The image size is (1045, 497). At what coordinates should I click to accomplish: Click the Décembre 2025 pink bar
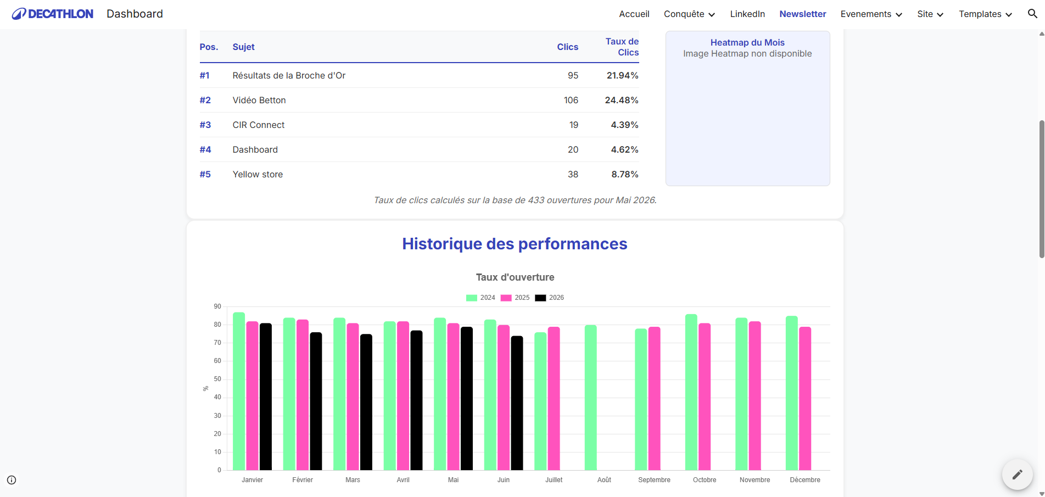pos(805,399)
